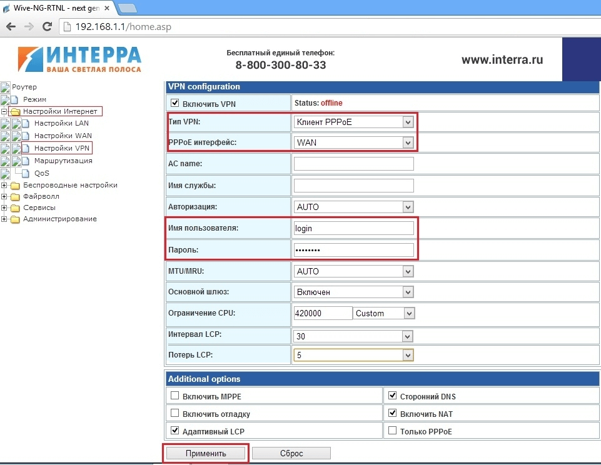
Task: Click folder icon next to Файрволл
Action: [15, 197]
